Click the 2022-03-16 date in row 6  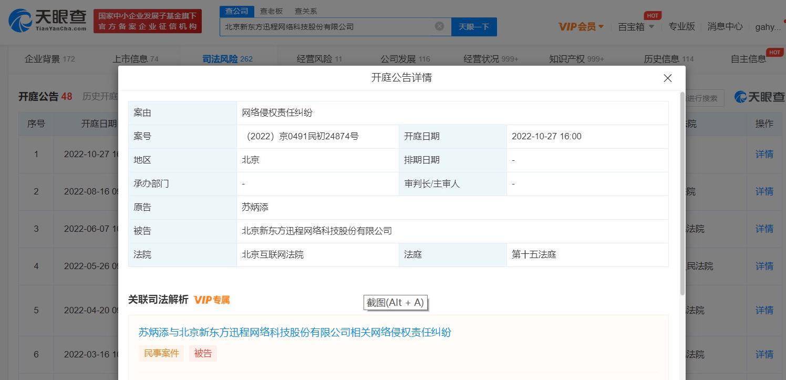coord(90,355)
